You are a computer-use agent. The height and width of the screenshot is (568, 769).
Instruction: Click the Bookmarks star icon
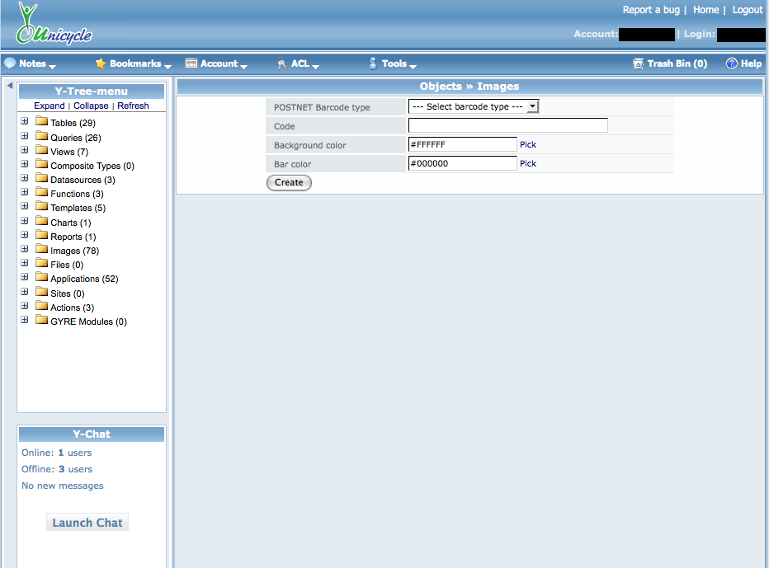coord(101,63)
